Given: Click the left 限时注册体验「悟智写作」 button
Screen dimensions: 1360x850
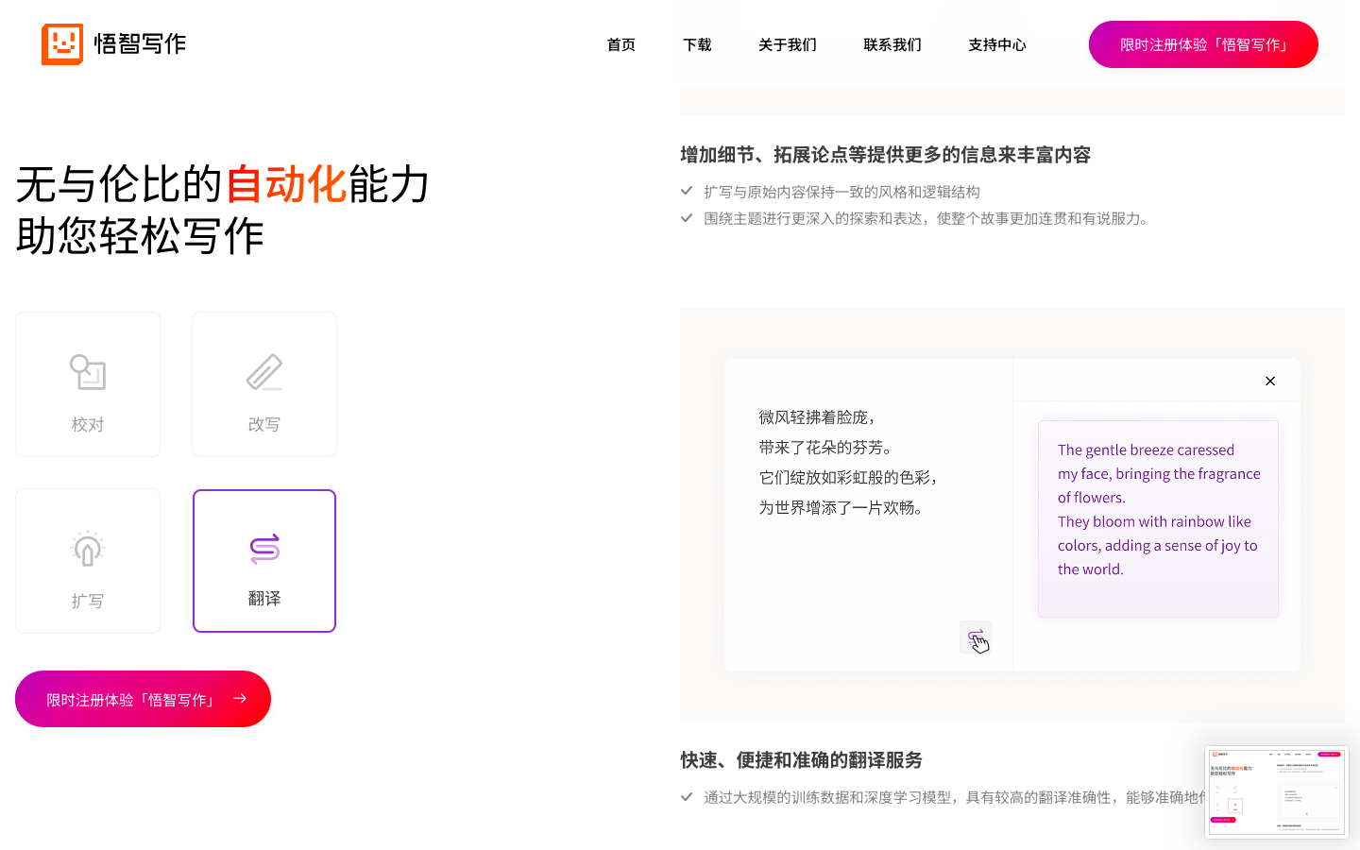Looking at the screenshot, I should pos(132,699).
